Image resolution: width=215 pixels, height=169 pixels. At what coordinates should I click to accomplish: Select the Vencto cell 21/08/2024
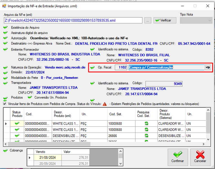pos(48,157)
